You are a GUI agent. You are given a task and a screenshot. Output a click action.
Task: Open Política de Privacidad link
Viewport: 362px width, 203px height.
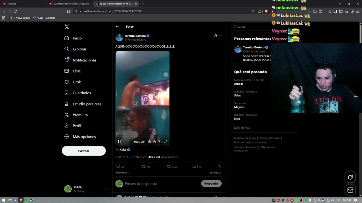270,138
